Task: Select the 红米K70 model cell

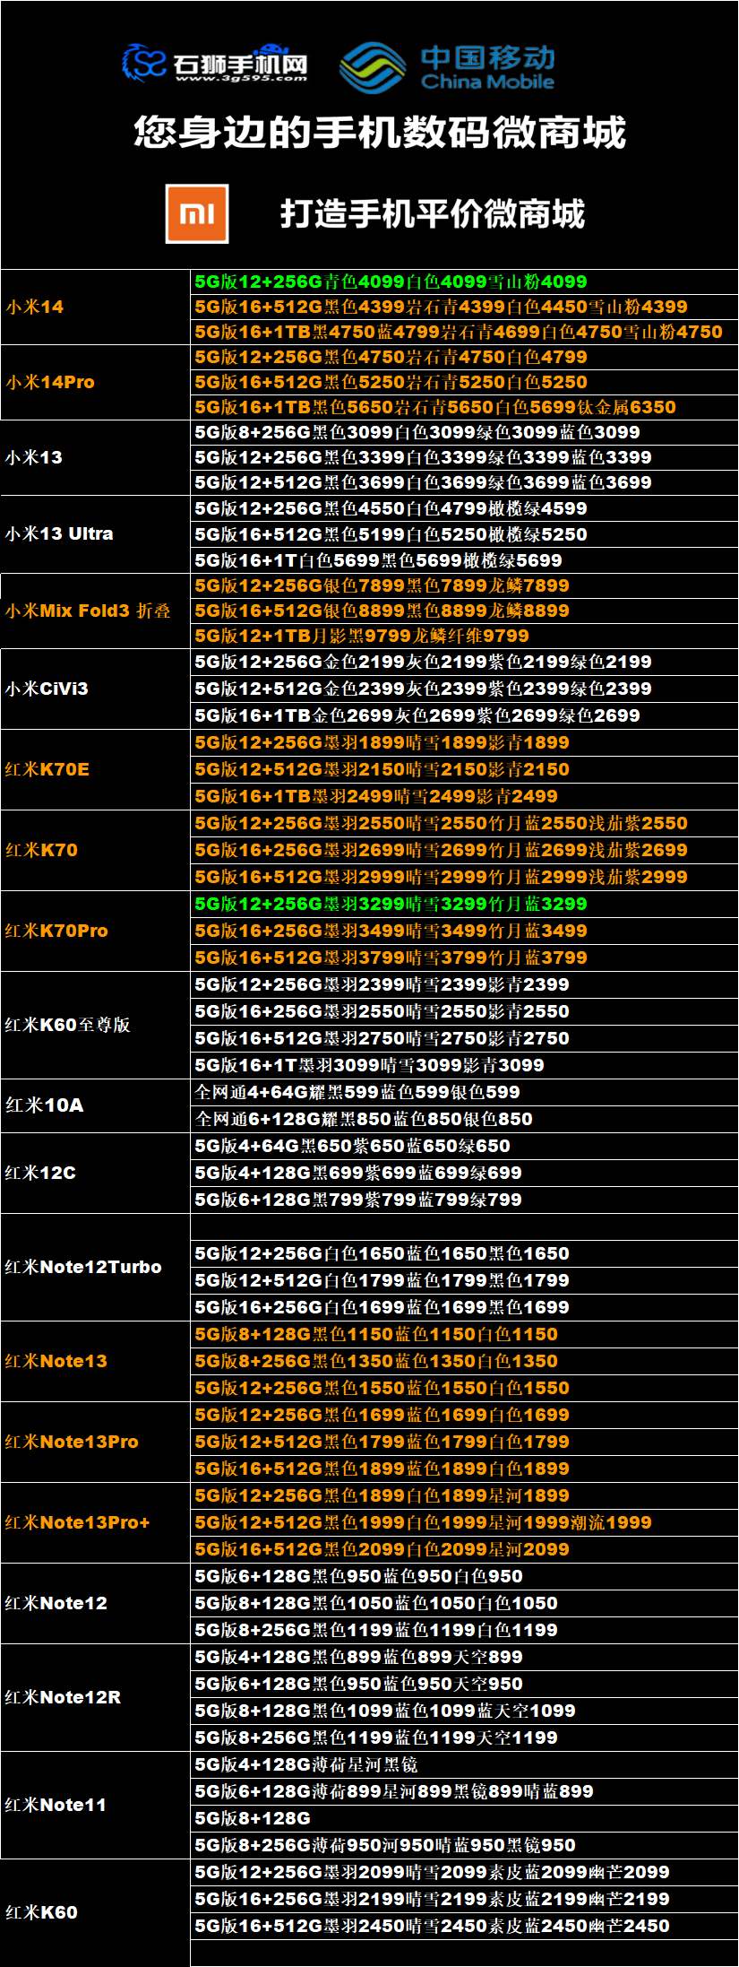Action: coord(96,850)
